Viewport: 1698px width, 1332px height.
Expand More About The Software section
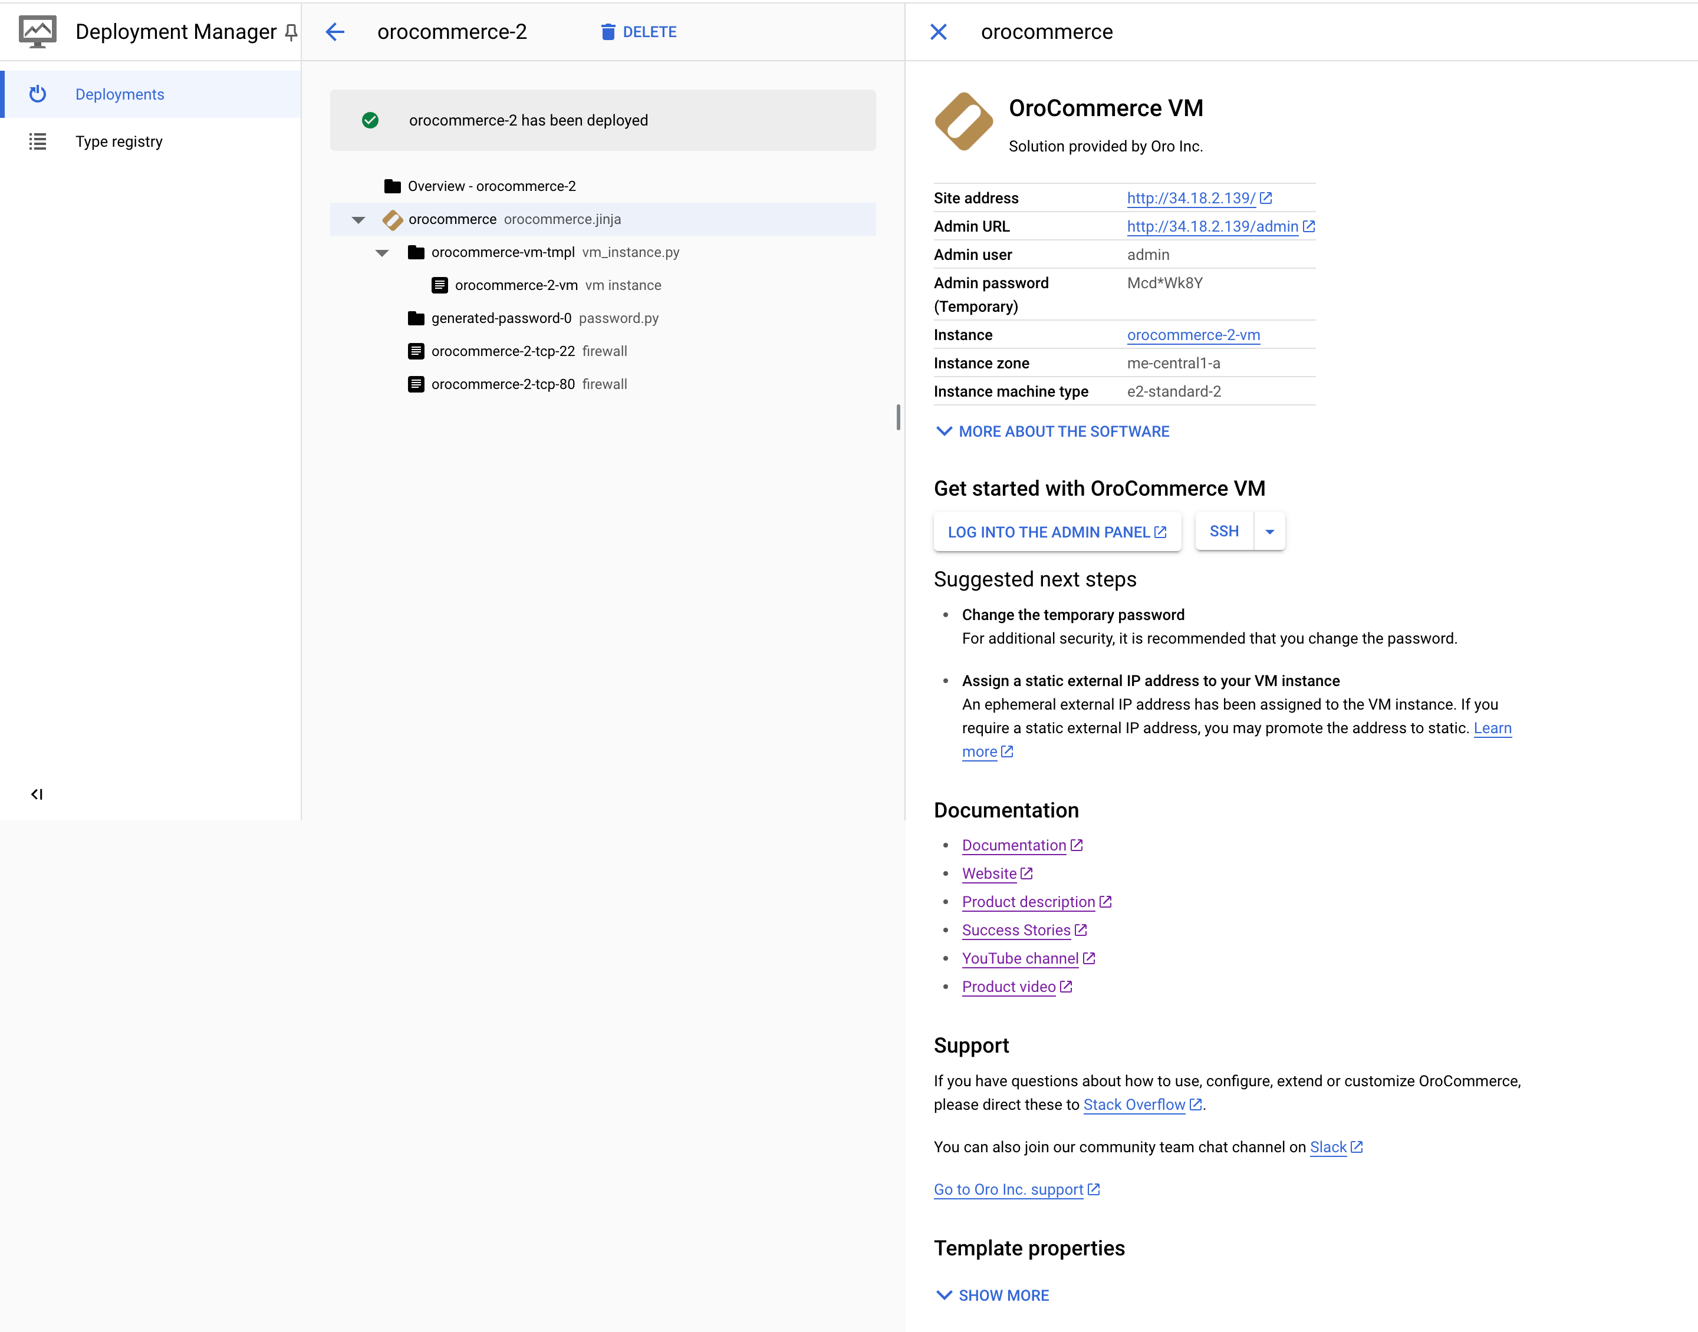coord(1052,431)
